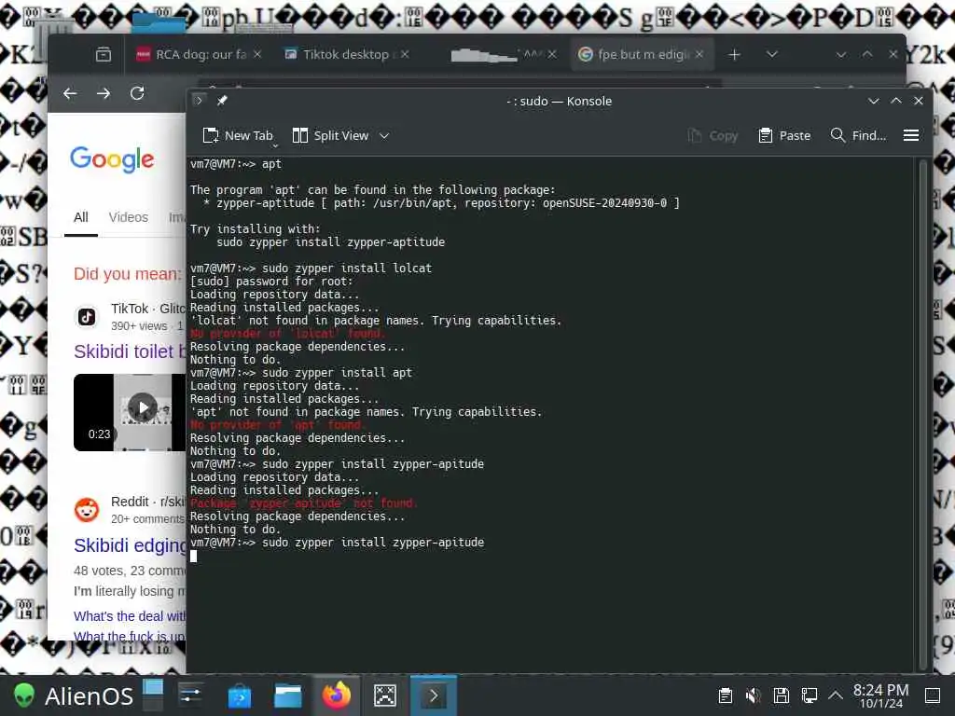955x716 pixels.
Task: Open the What's the deal with link
Action: click(x=130, y=616)
